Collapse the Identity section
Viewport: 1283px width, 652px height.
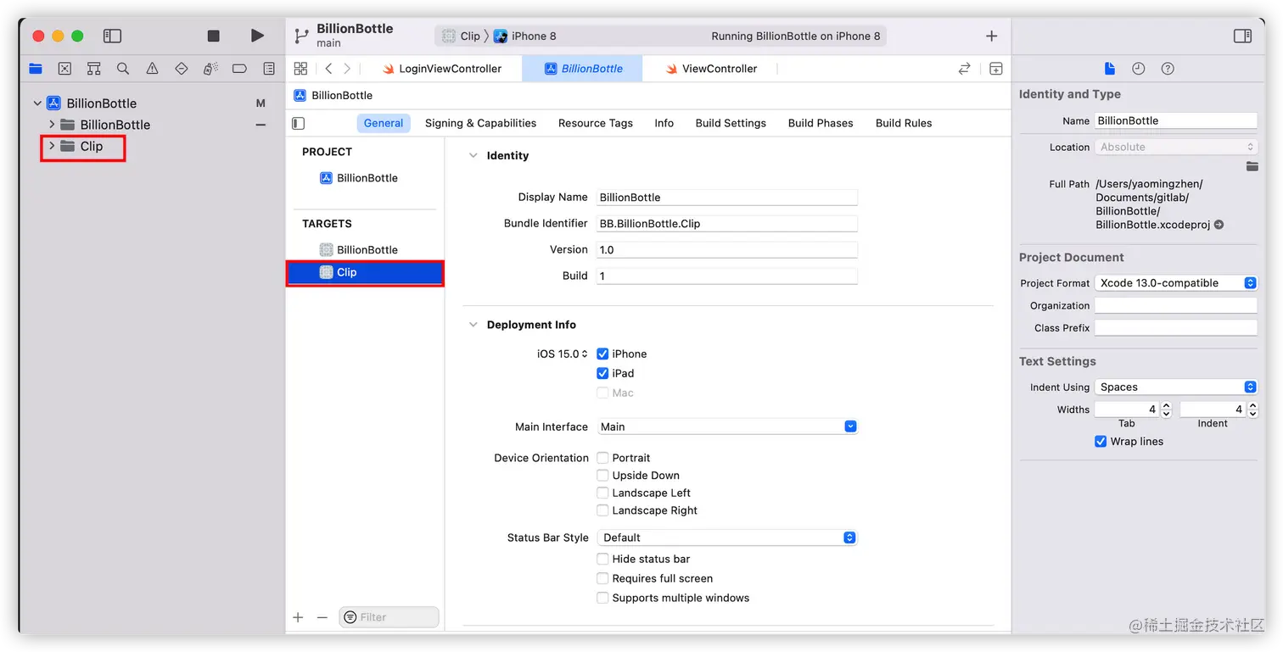pyautogui.click(x=473, y=156)
